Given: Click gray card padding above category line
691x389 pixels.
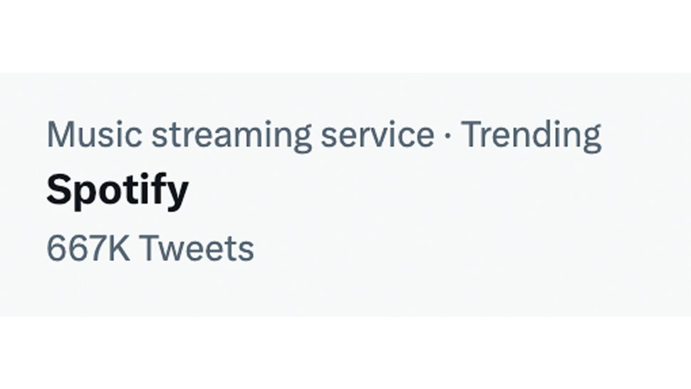Looking at the screenshot, I should tap(345, 93).
